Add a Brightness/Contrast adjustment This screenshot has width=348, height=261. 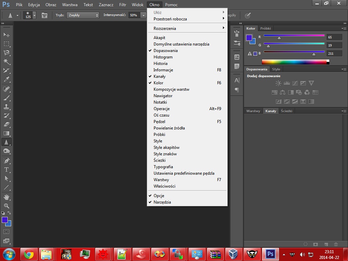278,83
